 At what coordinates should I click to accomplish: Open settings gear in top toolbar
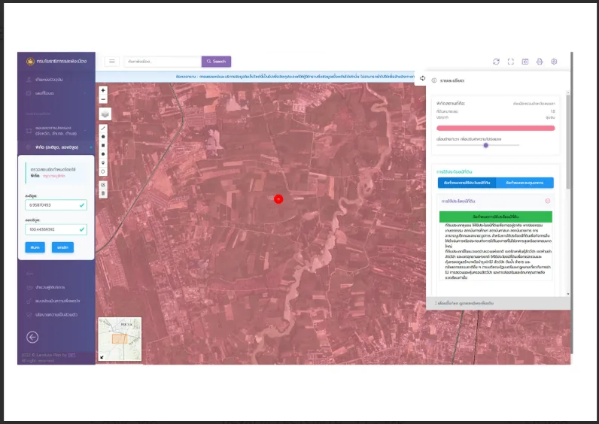point(554,62)
